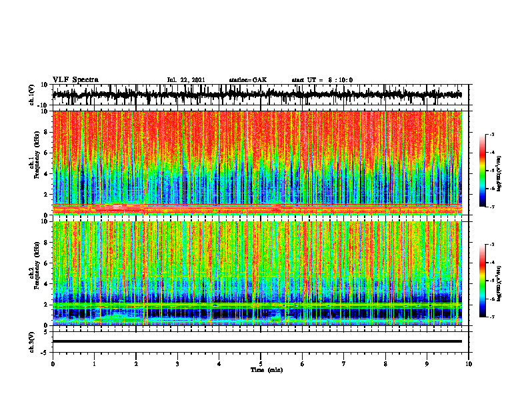Click time axis tick label "6"
The width and height of the screenshot is (528, 408).
303,364
